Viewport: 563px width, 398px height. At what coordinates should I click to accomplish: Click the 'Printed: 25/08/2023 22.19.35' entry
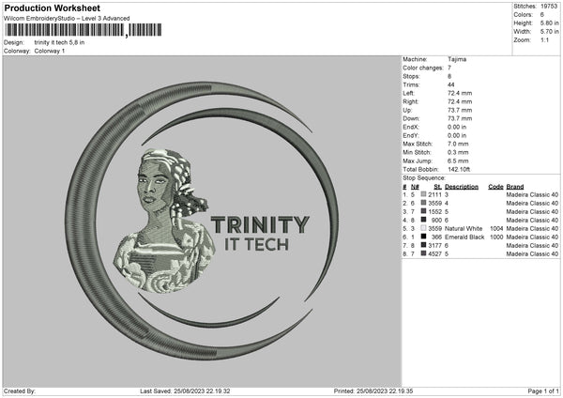point(373,391)
